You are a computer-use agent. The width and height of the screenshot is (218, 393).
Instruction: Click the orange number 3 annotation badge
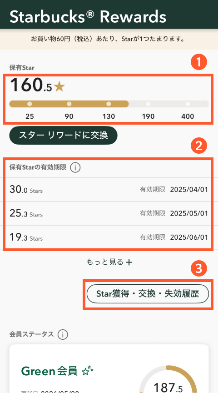(199, 269)
